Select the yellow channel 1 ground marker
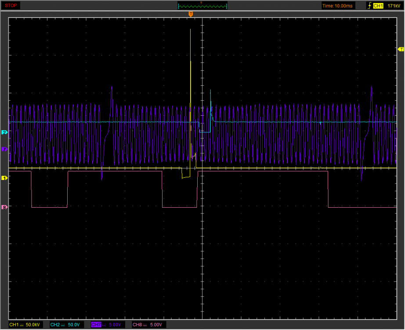The image size is (405, 330). tap(4, 178)
